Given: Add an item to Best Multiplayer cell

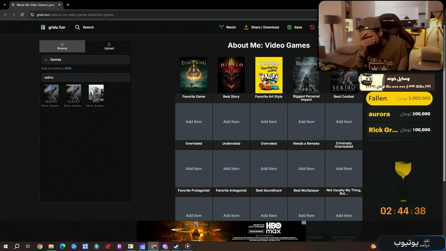Looking at the screenshot, I should (x=306, y=169).
